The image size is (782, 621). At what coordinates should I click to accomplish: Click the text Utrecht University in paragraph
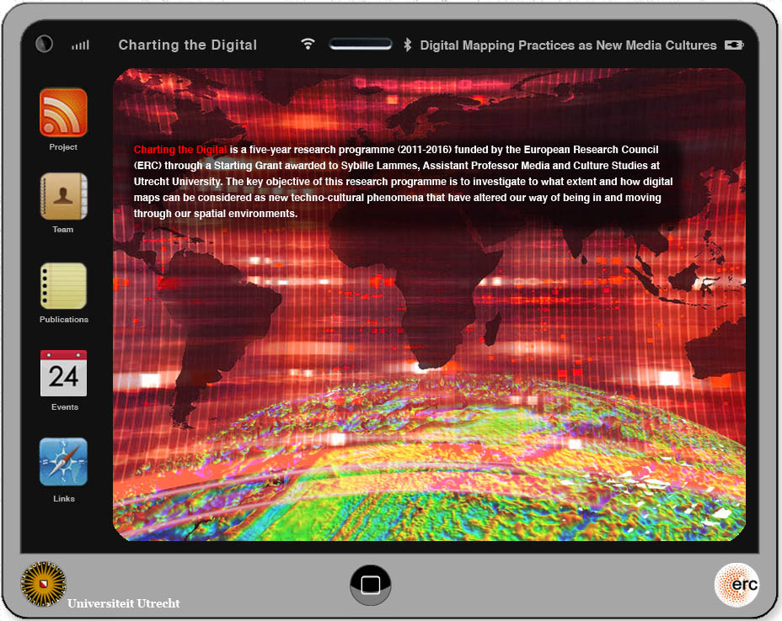tap(177, 181)
